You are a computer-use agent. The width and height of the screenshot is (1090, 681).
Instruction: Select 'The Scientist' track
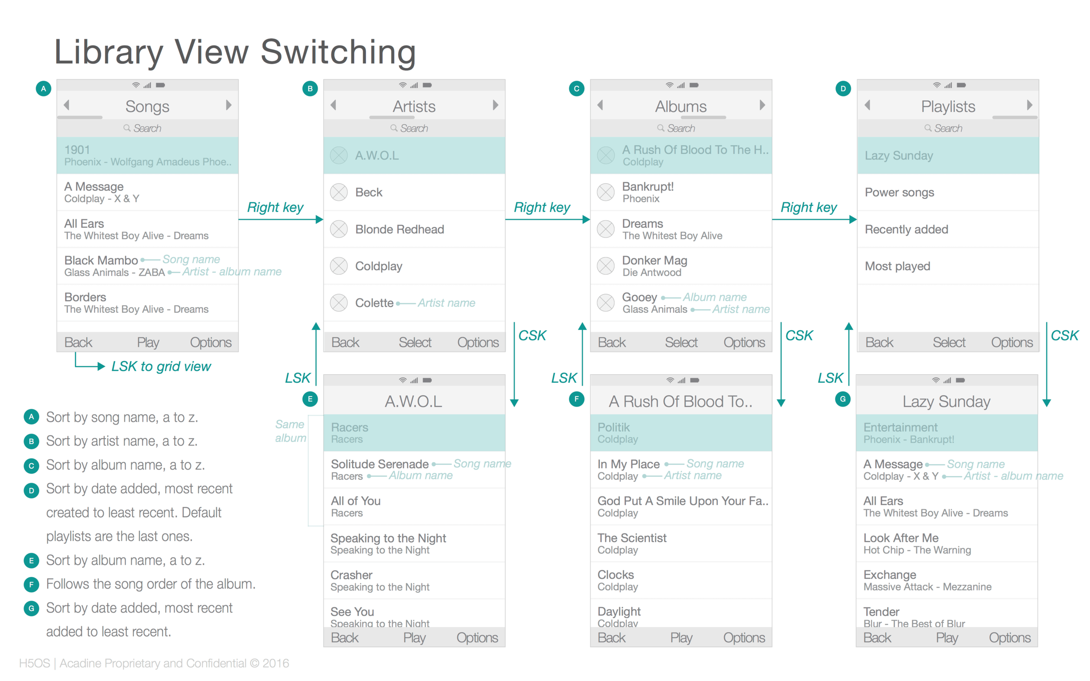pos(681,544)
